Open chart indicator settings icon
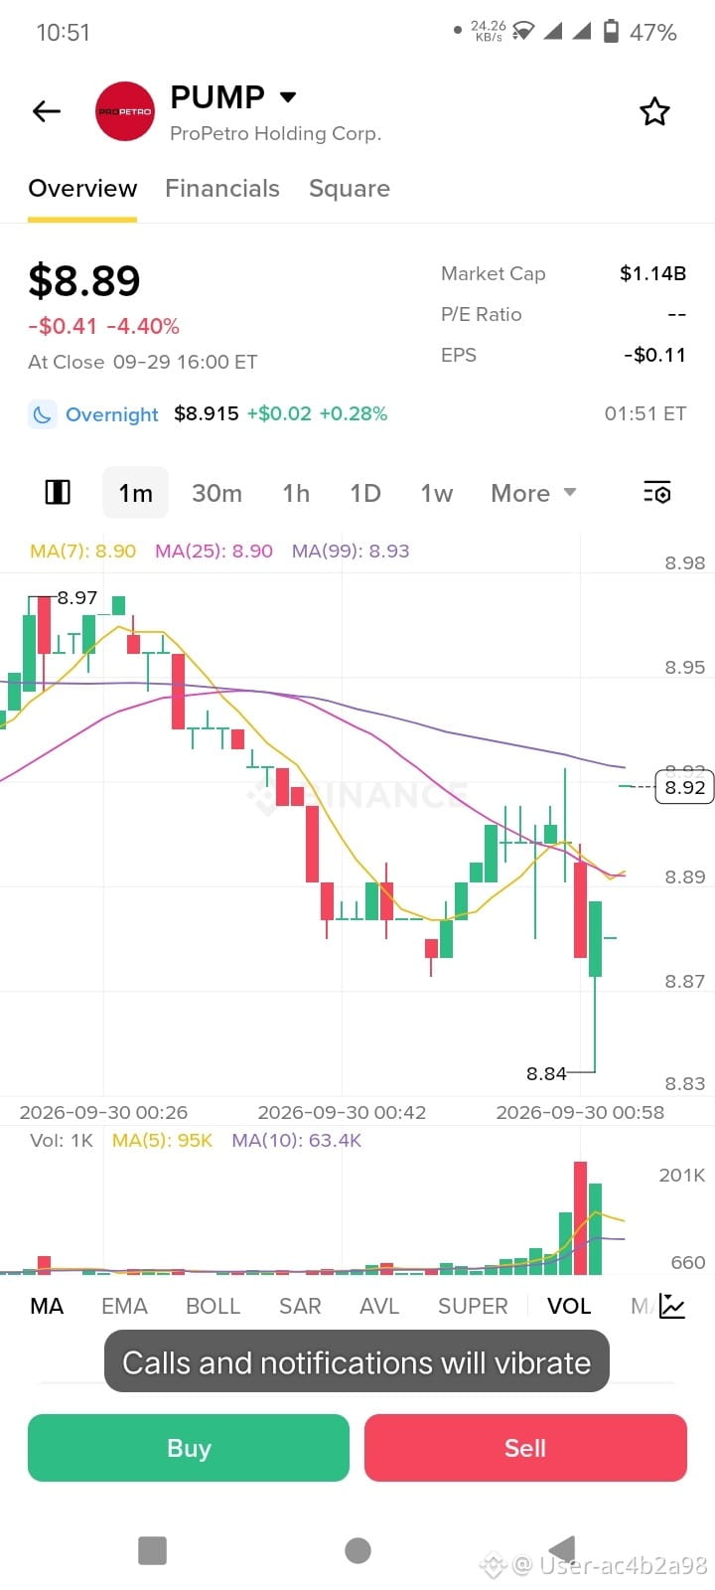Viewport: 715px width, 1590px height. click(657, 492)
